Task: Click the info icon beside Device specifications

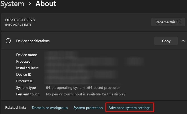Action: tap(8, 41)
